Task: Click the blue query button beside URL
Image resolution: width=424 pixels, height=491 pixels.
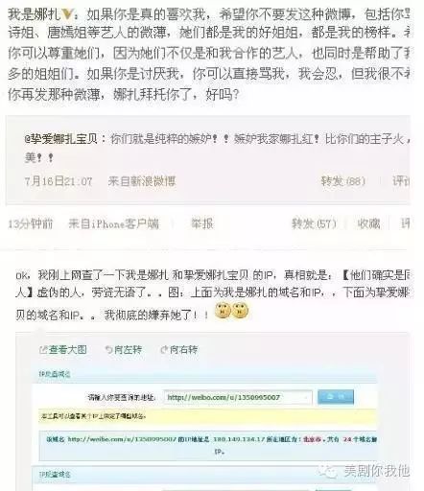Action: pos(336,397)
